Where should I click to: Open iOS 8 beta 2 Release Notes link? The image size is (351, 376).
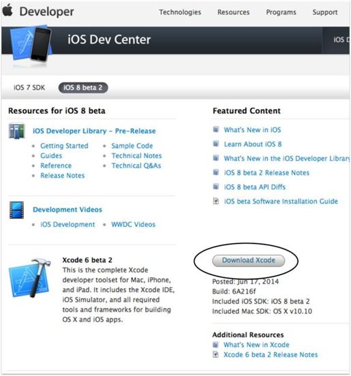(266, 172)
